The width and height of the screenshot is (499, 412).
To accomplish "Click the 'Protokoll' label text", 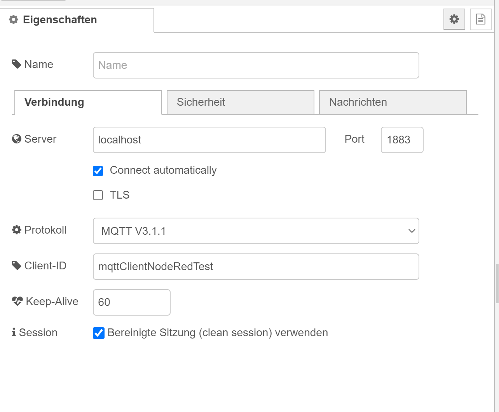I will point(45,230).
